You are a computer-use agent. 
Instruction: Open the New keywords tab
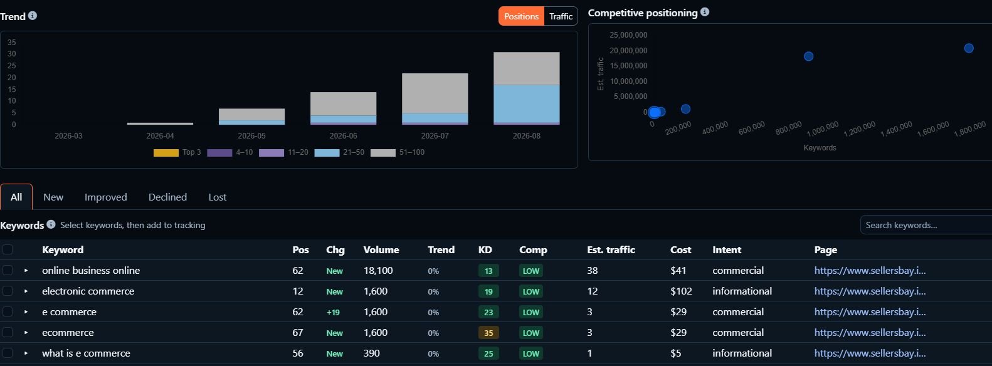pos(53,197)
